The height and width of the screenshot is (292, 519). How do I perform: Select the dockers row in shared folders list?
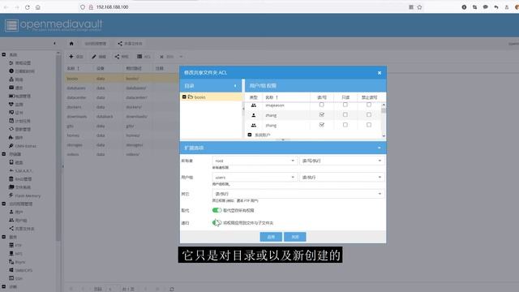pyautogui.click(x=122, y=107)
